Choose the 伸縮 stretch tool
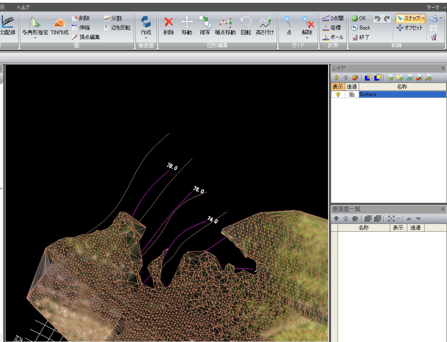This screenshot has height=342, width=447. [x=81, y=28]
